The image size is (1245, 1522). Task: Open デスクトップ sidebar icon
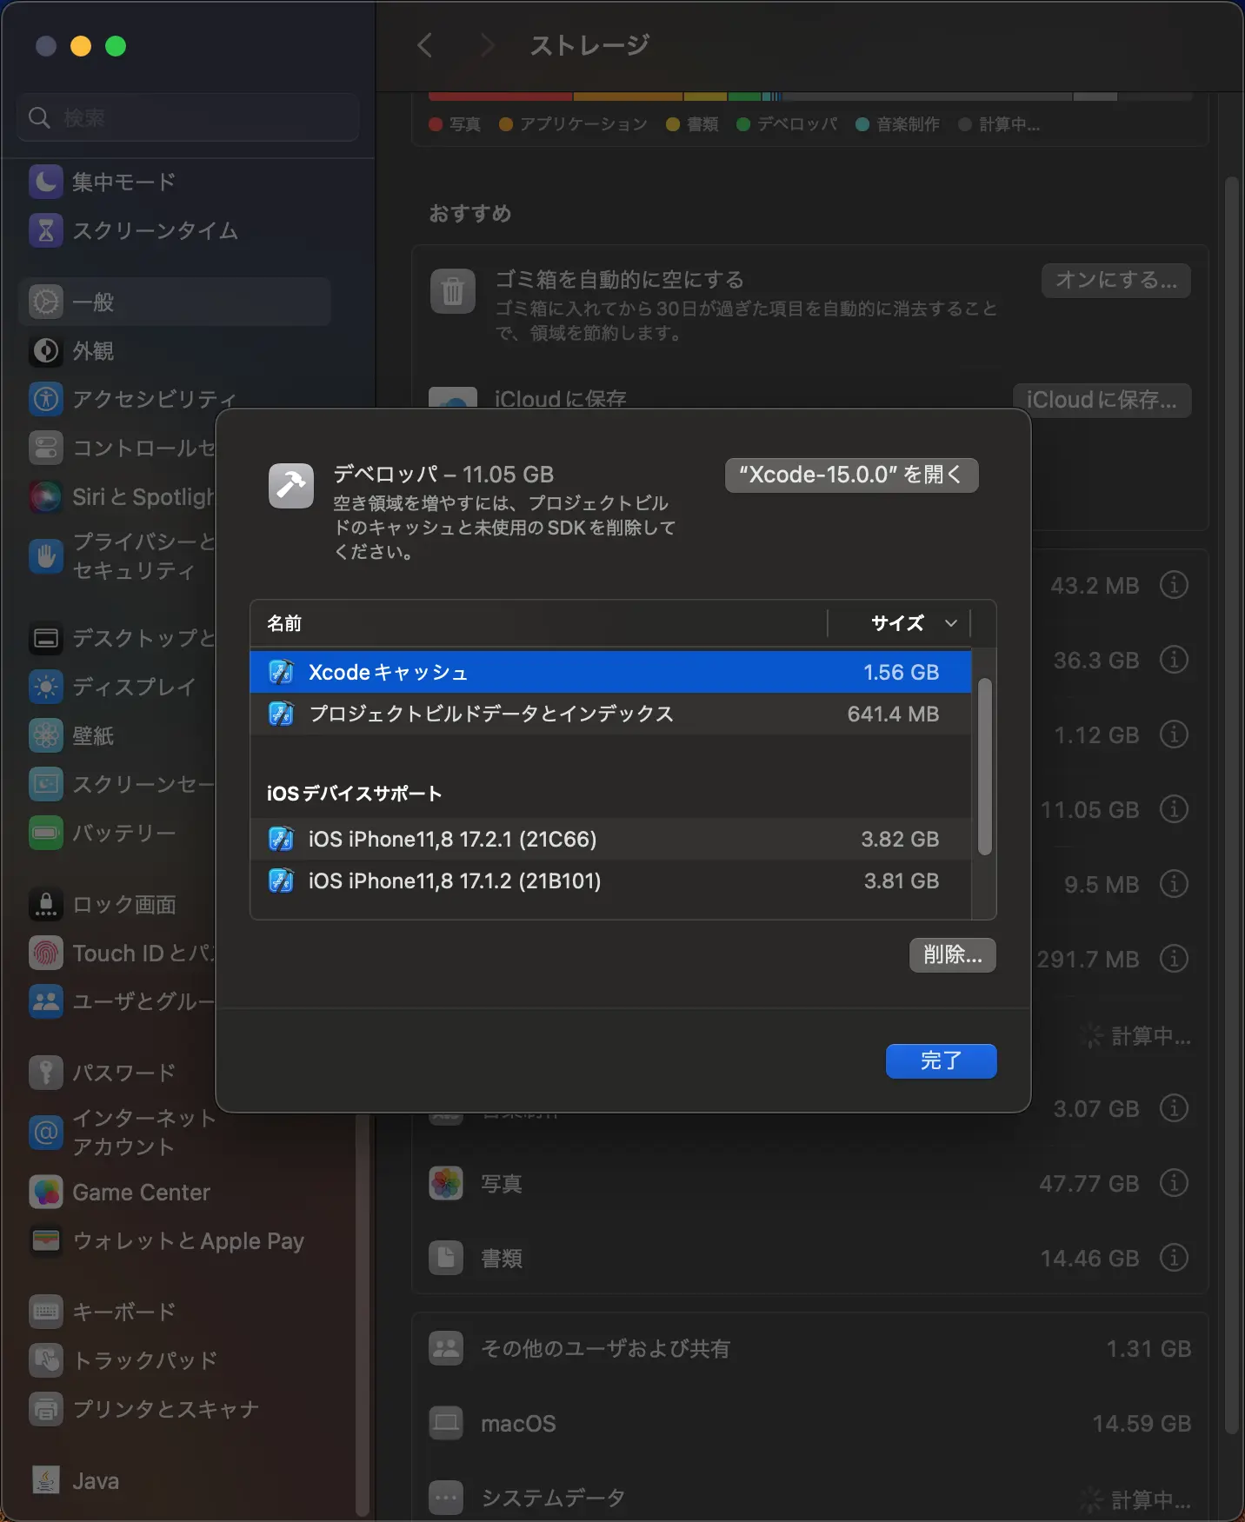(46, 639)
